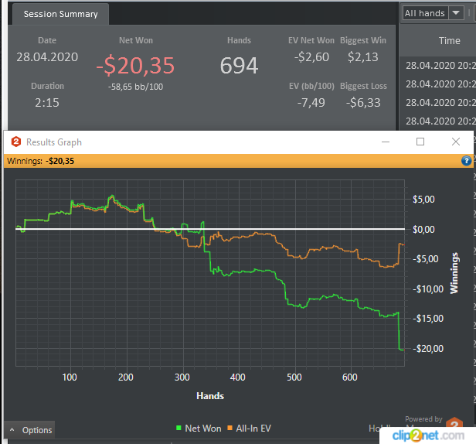The image size is (476, 444).
Task: Select the Biggest Loss value -$6,33
Action: [363, 103]
